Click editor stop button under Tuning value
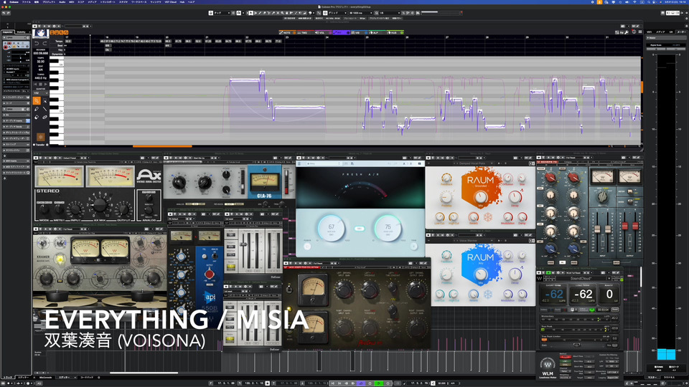The height and width of the screenshot is (387, 689). pos(41,85)
